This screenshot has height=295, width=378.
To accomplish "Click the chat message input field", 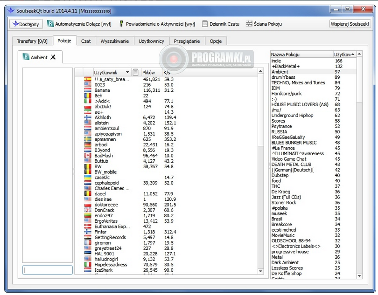I will (x=48, y=270).
